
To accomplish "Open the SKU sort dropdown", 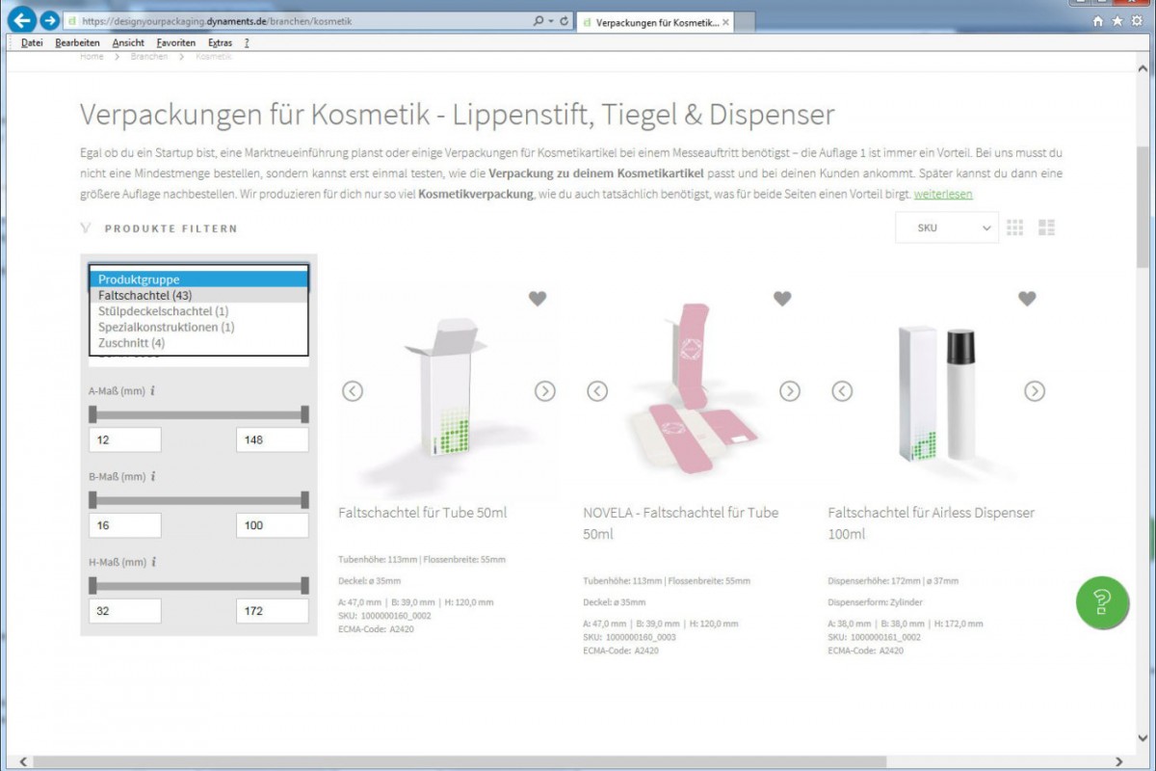I will [x=946, y=228].
